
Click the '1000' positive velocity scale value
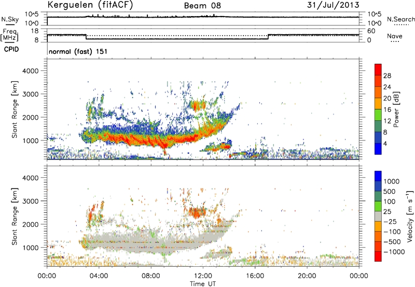[x=392, y=181]
